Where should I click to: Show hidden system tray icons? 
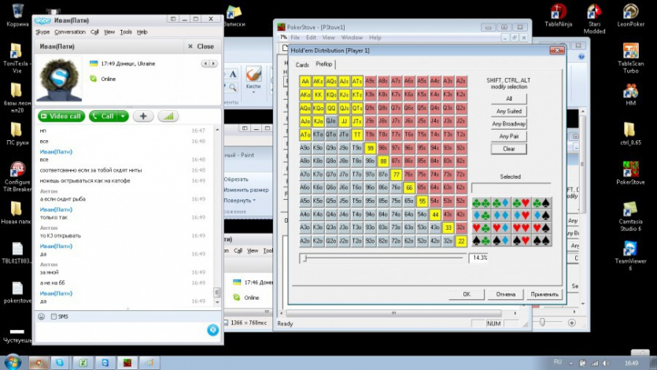coord(570,363)
